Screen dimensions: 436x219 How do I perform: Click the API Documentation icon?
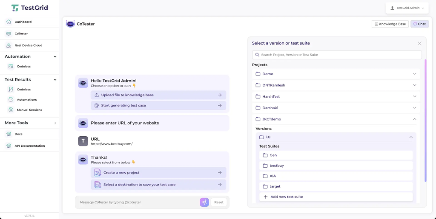click(9, 146)
